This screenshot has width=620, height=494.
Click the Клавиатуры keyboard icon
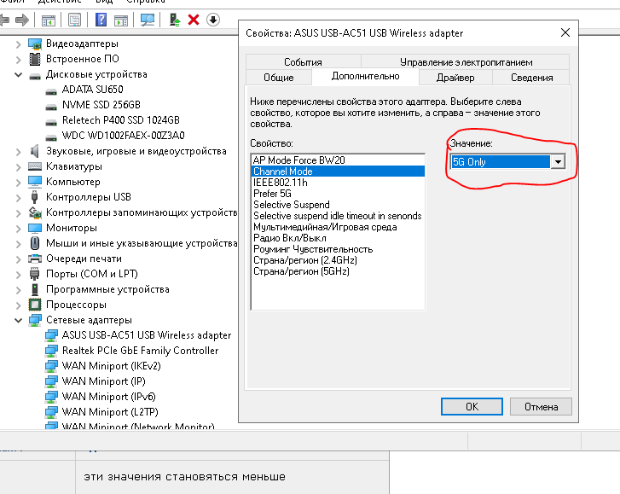(35, 166)
